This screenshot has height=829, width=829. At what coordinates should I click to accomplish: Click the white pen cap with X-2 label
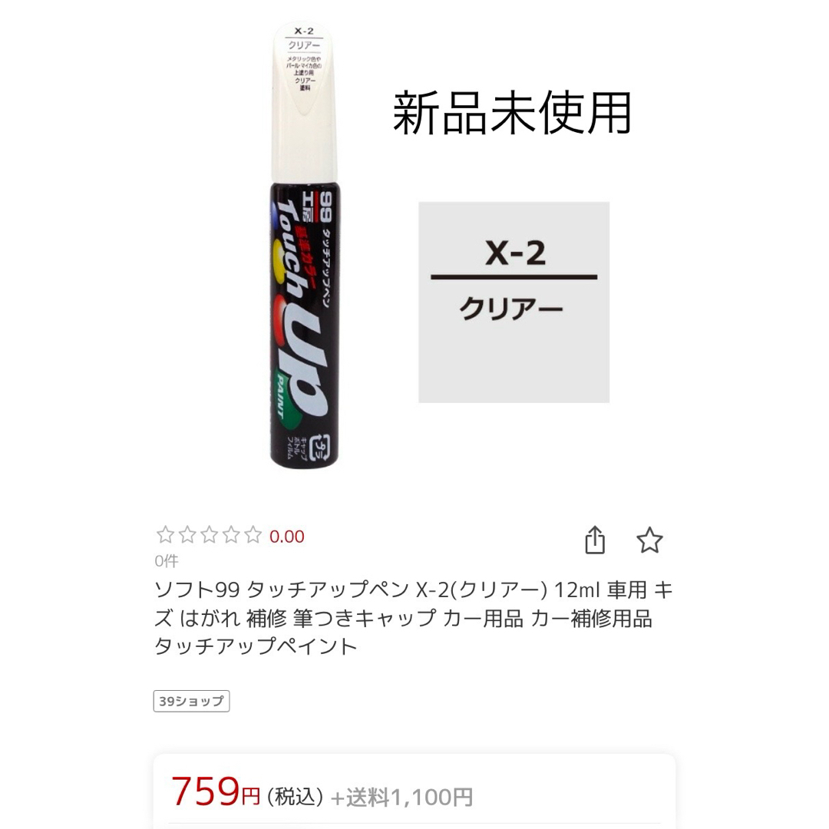pos(304,101)
